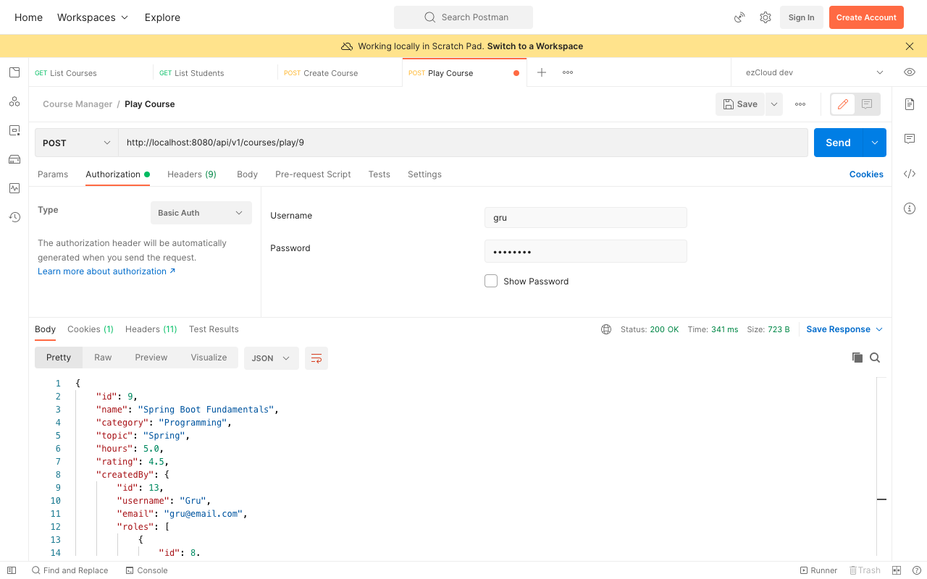Viewport: 927px width, 579px height.
Task: Open the JSON format dropdown
Action: pos(272,358)
